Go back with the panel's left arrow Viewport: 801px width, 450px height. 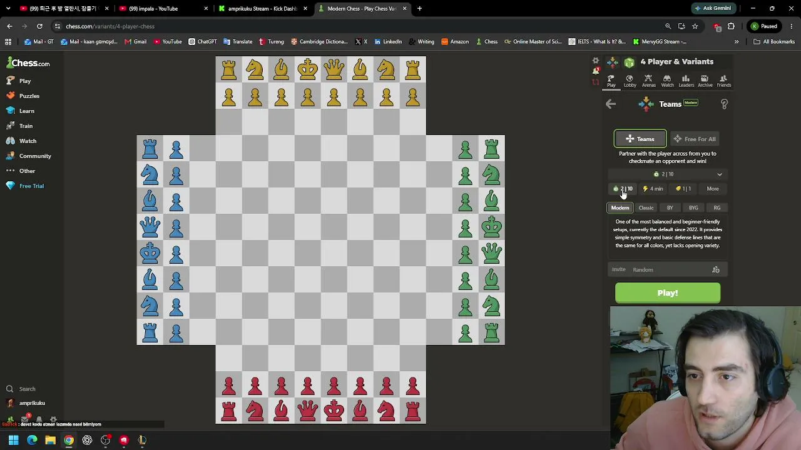click(x=611, y=104)
